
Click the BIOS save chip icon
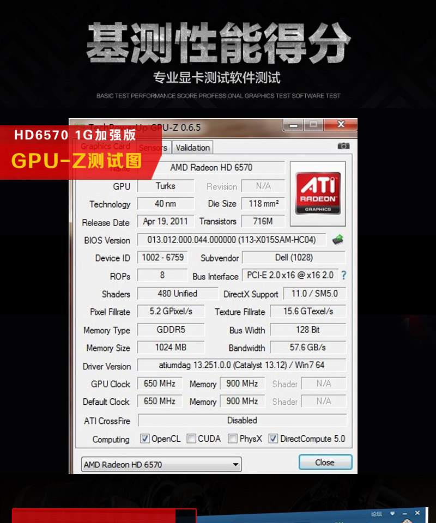(x=338, y=240)
